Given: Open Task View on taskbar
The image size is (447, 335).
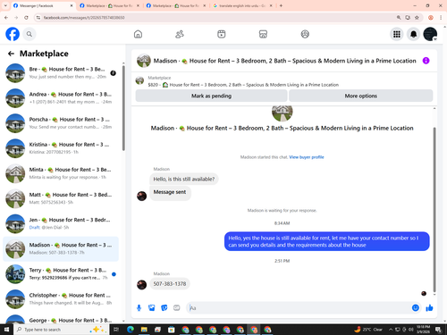Looking at the screenshot, I should click(116, 330).
